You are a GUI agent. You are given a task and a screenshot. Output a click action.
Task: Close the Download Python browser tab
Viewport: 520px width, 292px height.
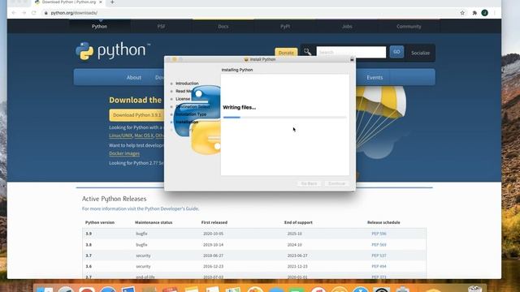tap(101, 2)
